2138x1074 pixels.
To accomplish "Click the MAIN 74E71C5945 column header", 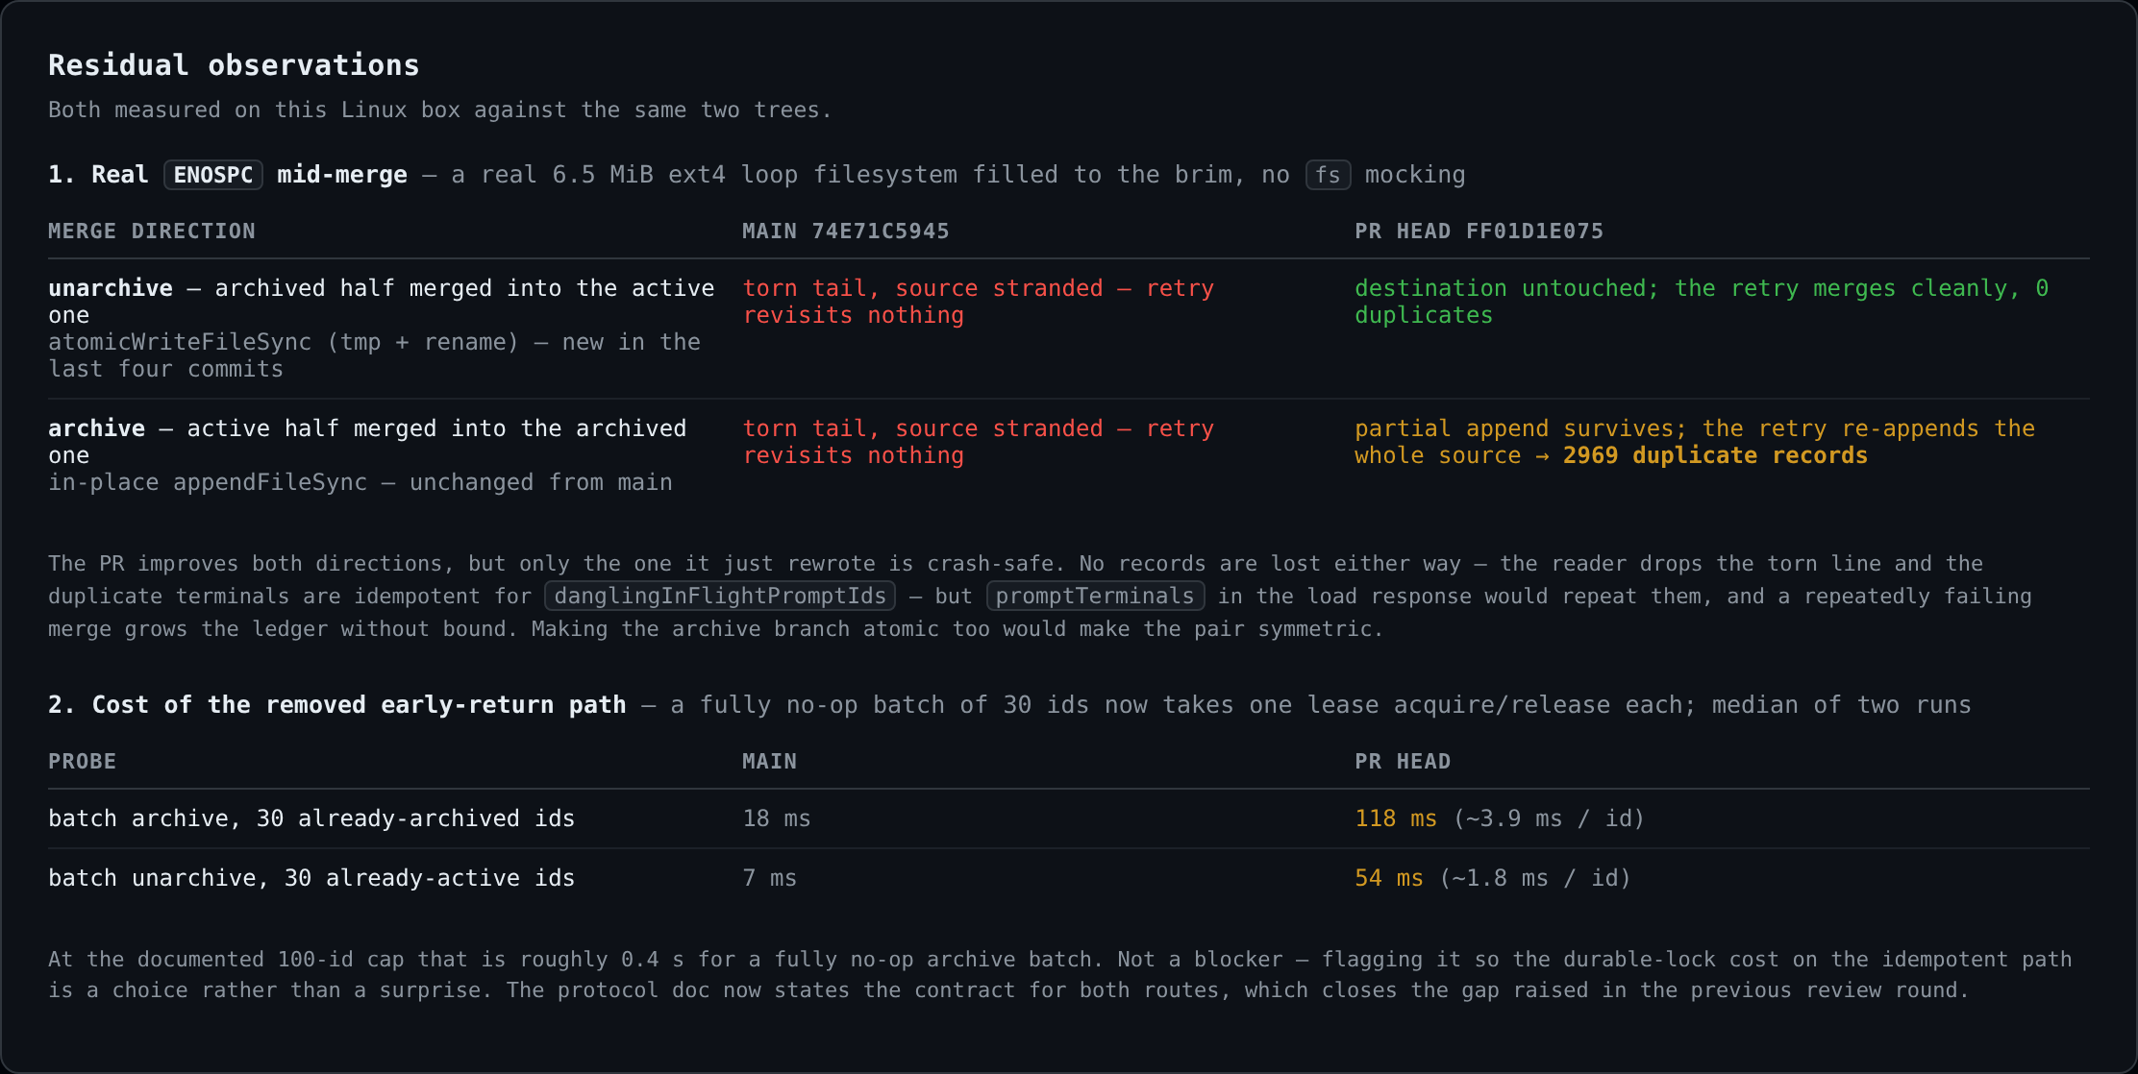I will point(846,232).
